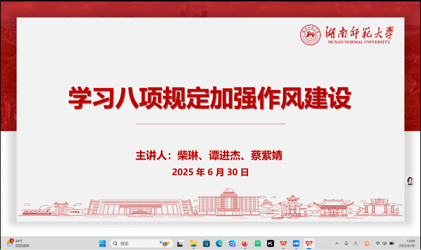This screenshot has height=250, width=421.
Task: Click the microphone tray icon
Action: point(346,243)
